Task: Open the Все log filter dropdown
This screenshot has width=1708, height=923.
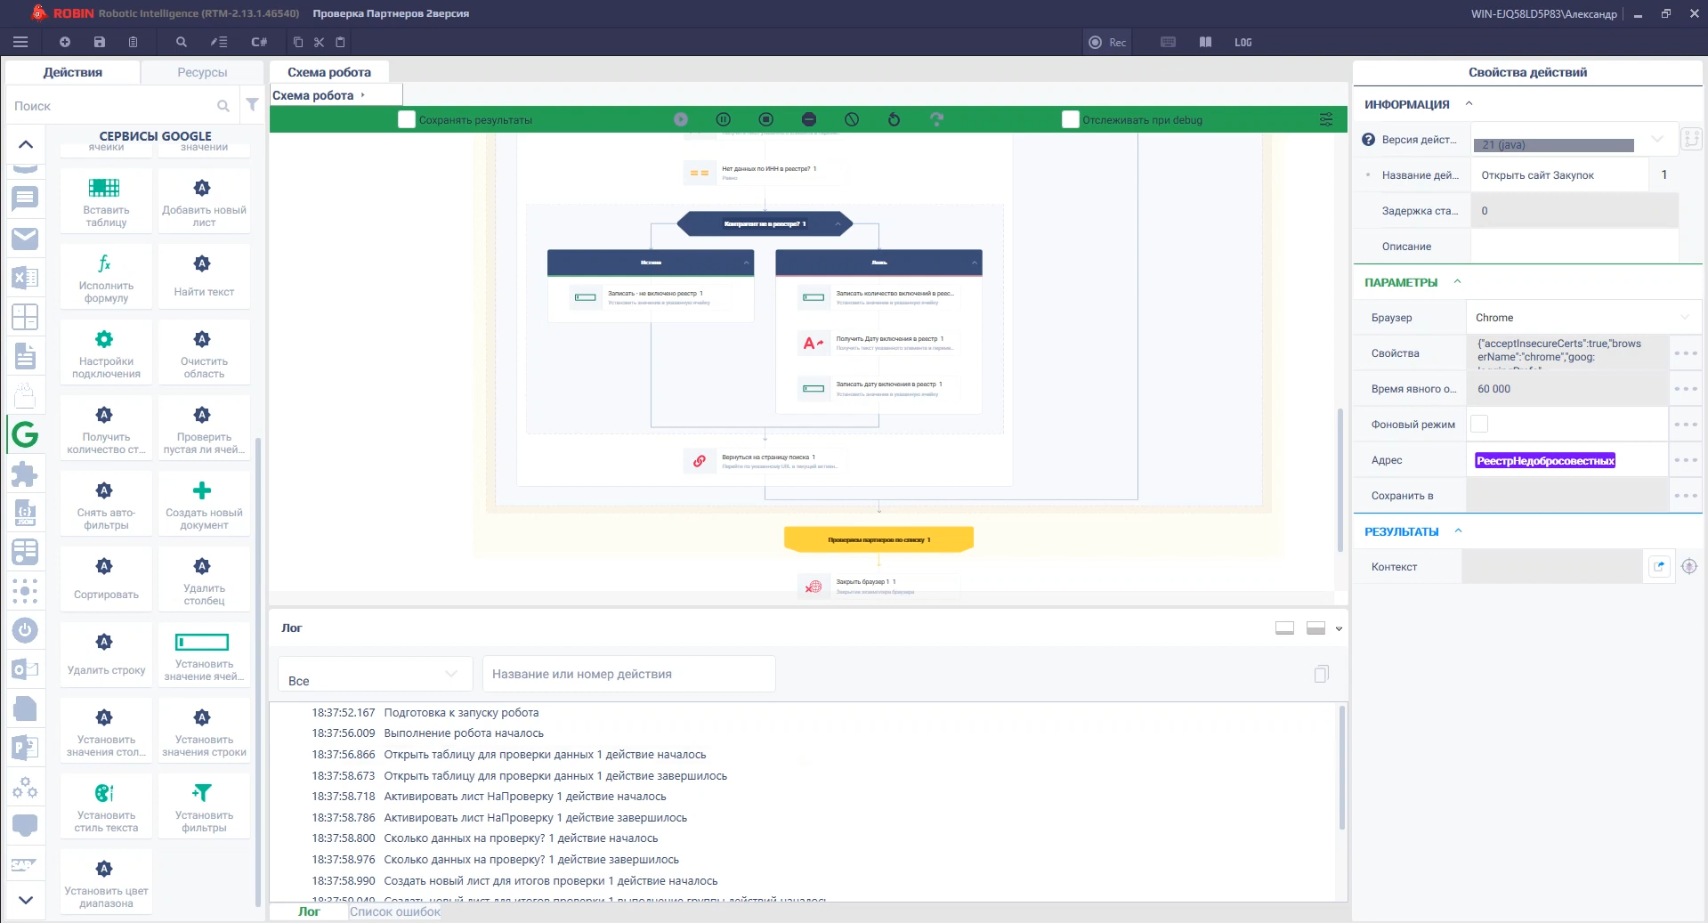Action: (x=375, y=674)
